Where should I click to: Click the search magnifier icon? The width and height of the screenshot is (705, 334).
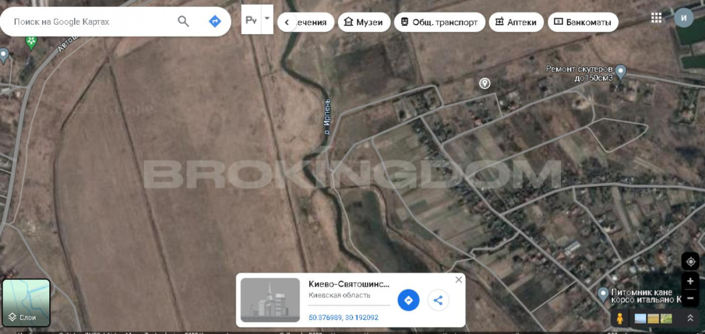pyautogui.click(x=183, y=22)
